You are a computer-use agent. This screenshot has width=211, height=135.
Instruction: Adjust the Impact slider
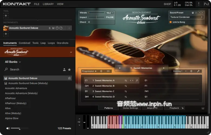click(x=96, y=17)
